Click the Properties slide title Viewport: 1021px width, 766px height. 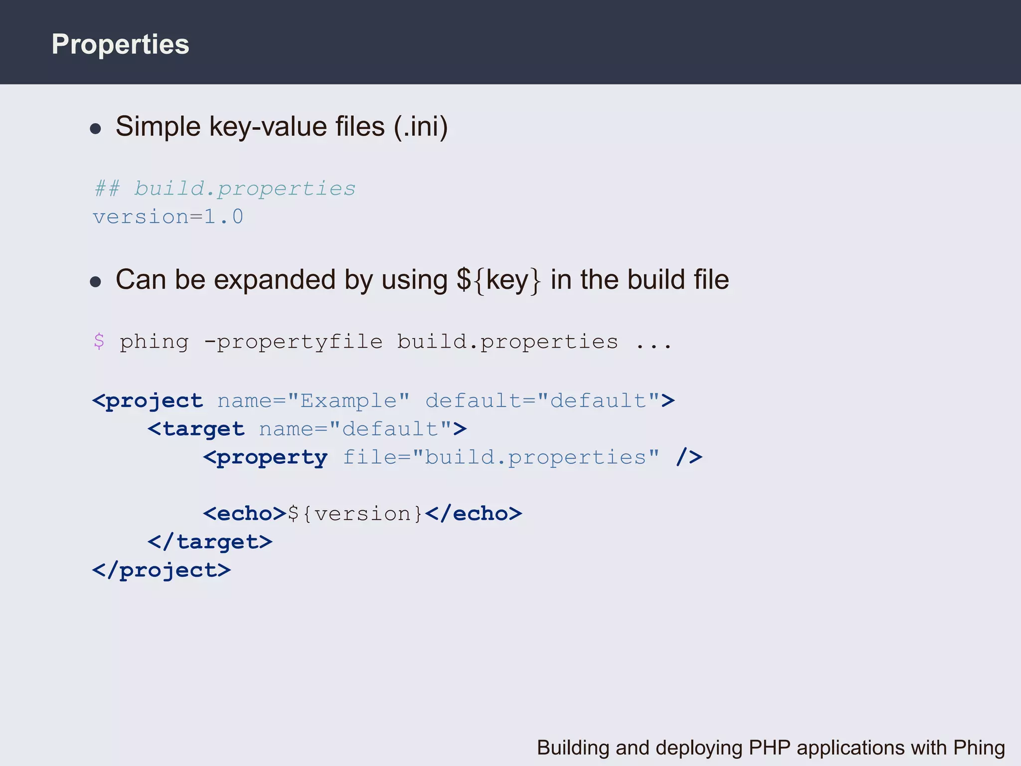pos(120,44)
